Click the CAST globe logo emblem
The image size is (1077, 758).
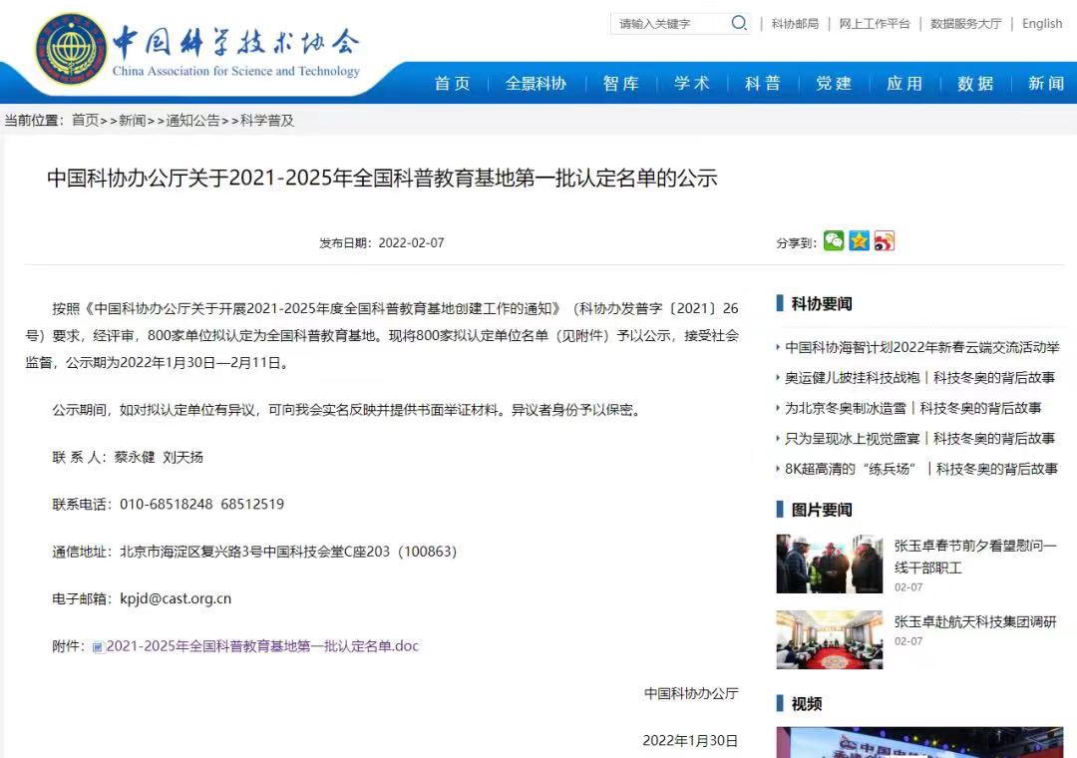[x=72, y=49]
